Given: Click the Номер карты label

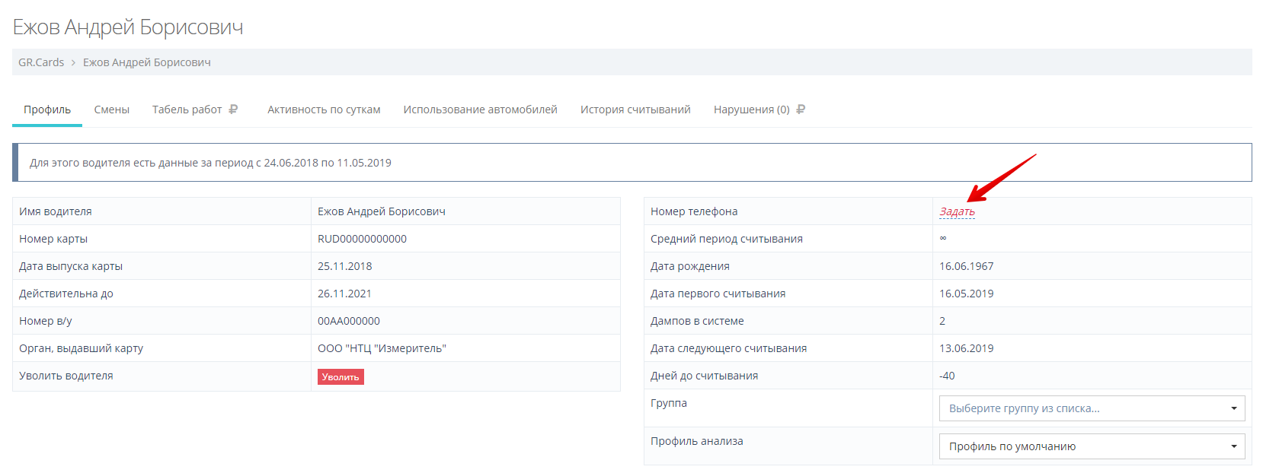Looking at the screenshot, I should point(53,239).
